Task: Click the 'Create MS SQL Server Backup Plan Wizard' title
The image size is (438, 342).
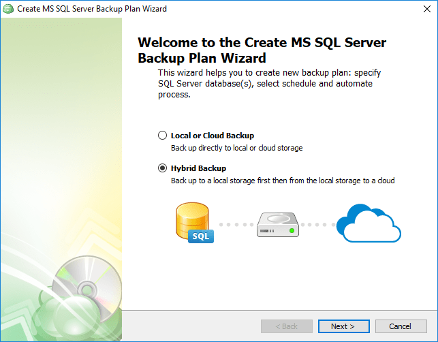Action: tap(92, 9)
